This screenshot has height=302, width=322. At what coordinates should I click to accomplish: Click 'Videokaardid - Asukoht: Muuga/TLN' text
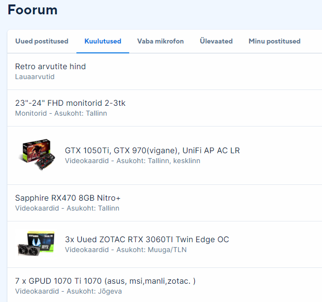pos(126,250)
